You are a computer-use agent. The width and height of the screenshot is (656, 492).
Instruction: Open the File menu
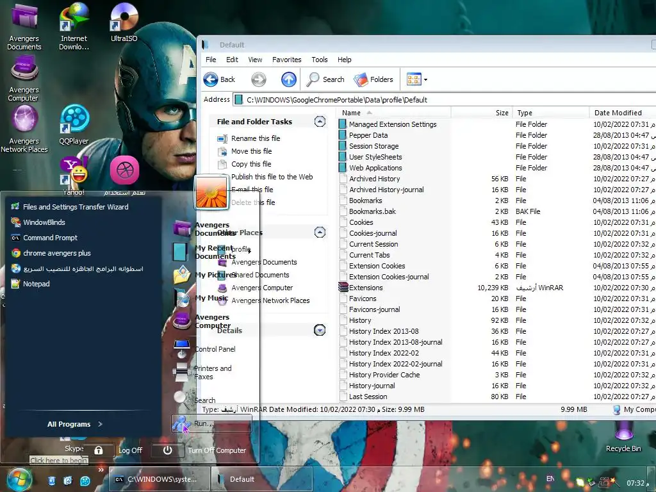coord(211,60)
